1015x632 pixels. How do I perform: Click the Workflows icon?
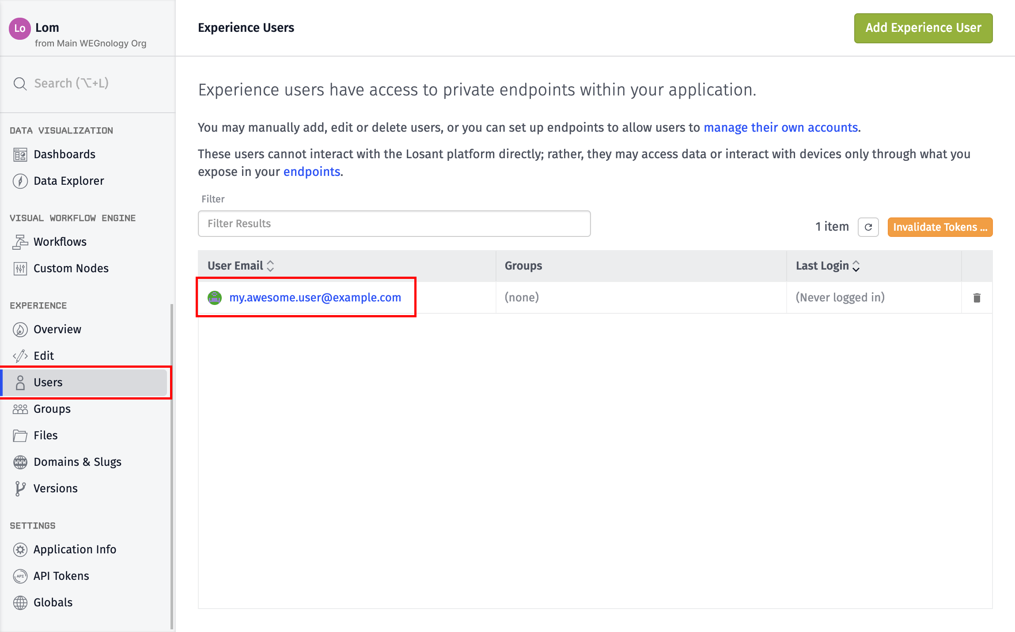(x=20, y=242)
